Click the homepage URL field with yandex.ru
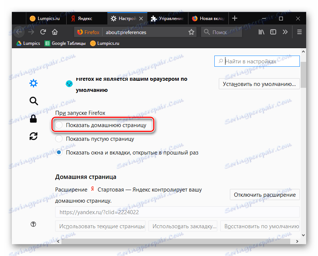The height and width of the screenshot is (256, 318). point(177,212)
